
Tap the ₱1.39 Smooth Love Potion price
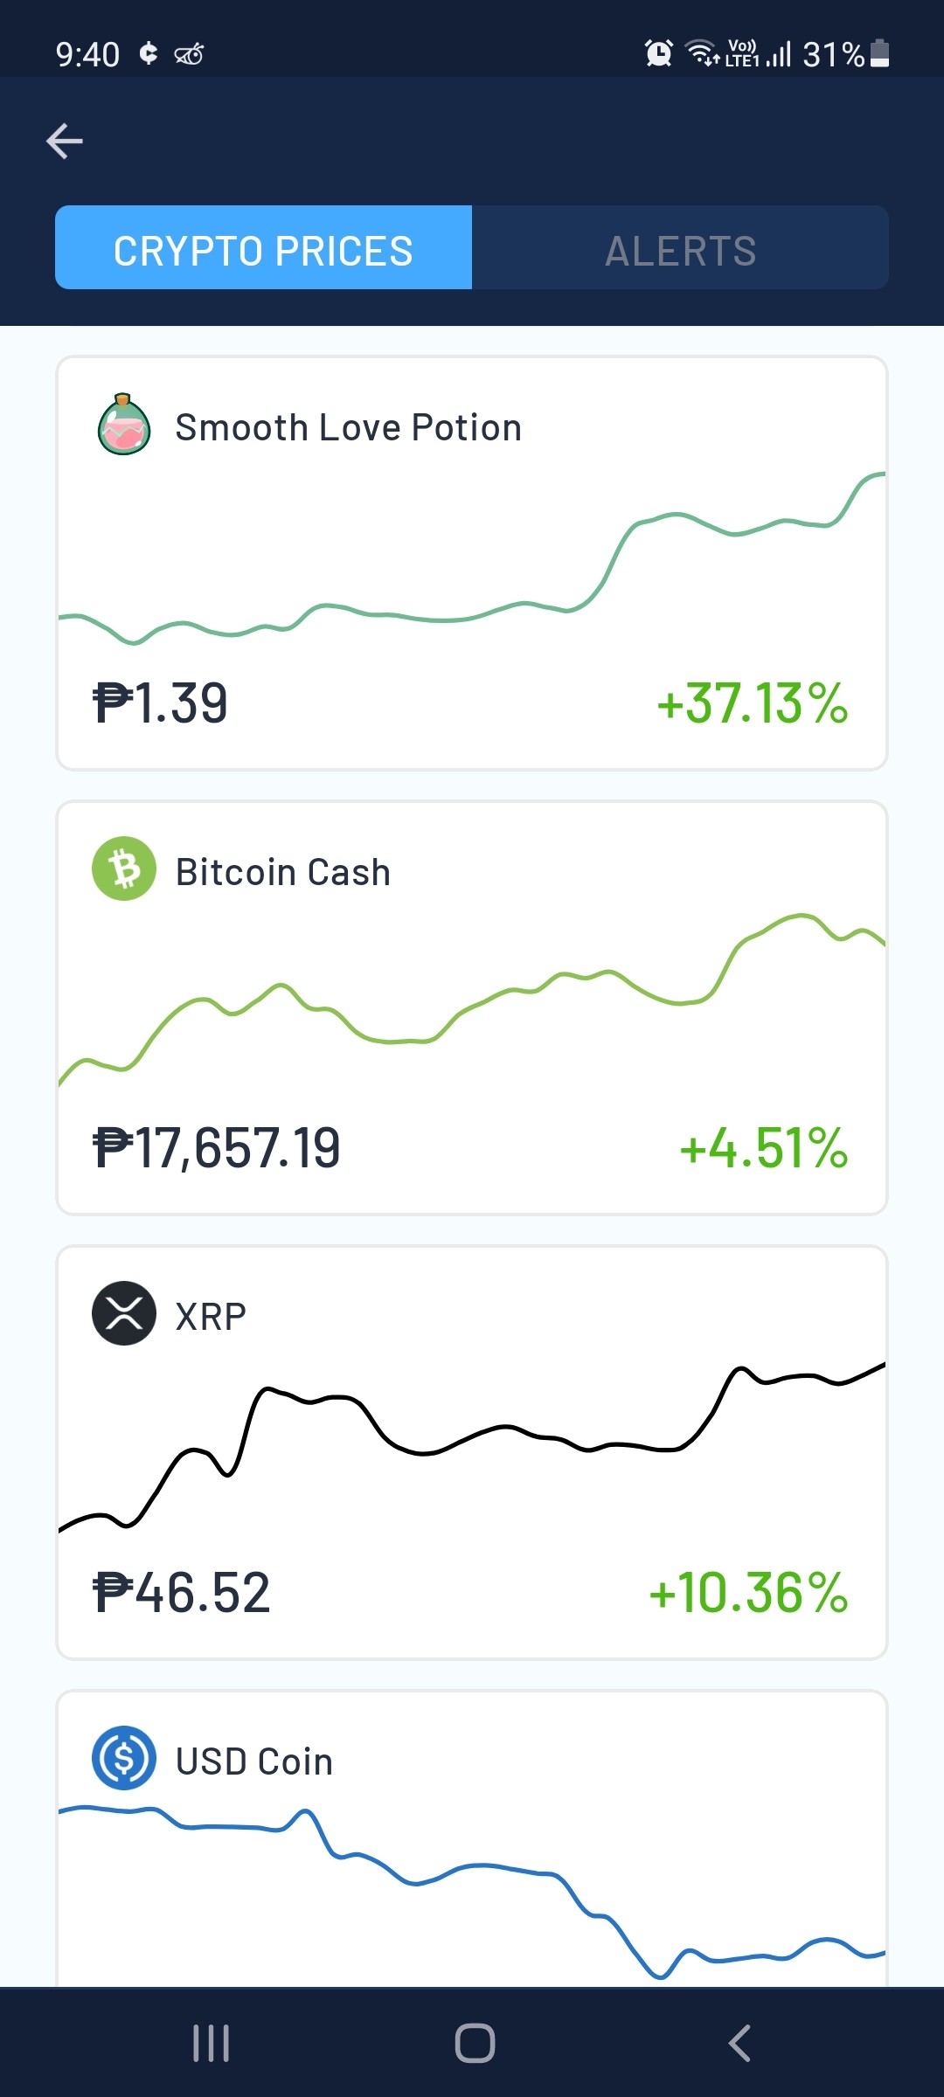tap(160, 703)
